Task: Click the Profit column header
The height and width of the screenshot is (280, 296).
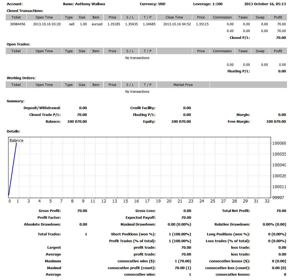Action: click(x=278, y=17)
